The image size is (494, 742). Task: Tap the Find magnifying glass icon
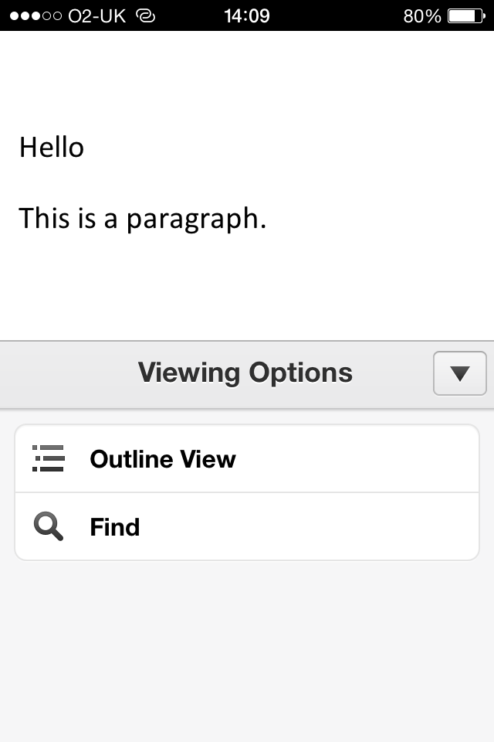coord(48,526)
